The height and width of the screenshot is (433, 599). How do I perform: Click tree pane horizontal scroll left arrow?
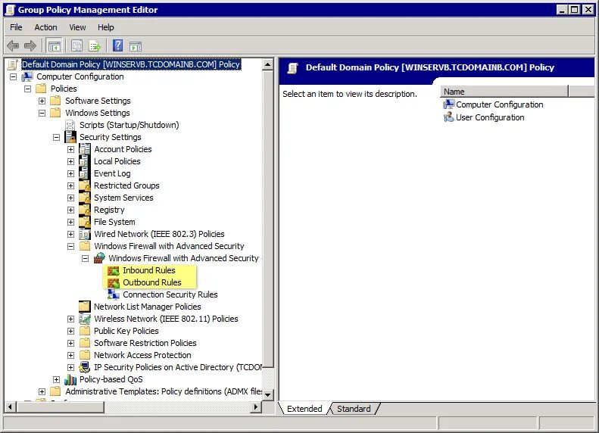pyautogui.click(x=11, y=407)
